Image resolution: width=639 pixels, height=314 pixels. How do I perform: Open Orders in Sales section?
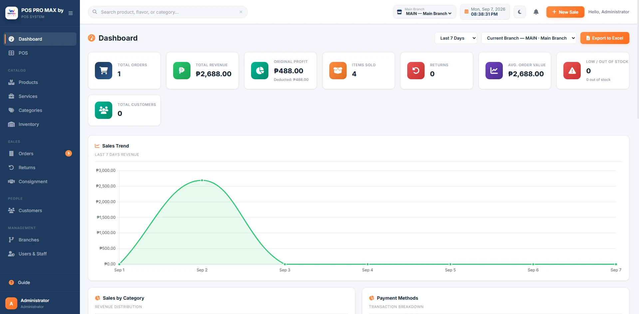coord(40,154)
